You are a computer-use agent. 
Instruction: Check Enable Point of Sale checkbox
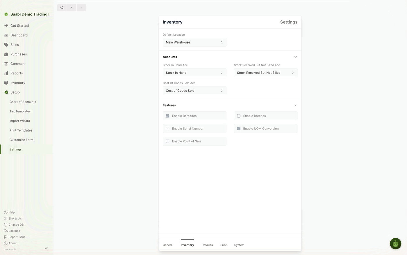(167, 141)
